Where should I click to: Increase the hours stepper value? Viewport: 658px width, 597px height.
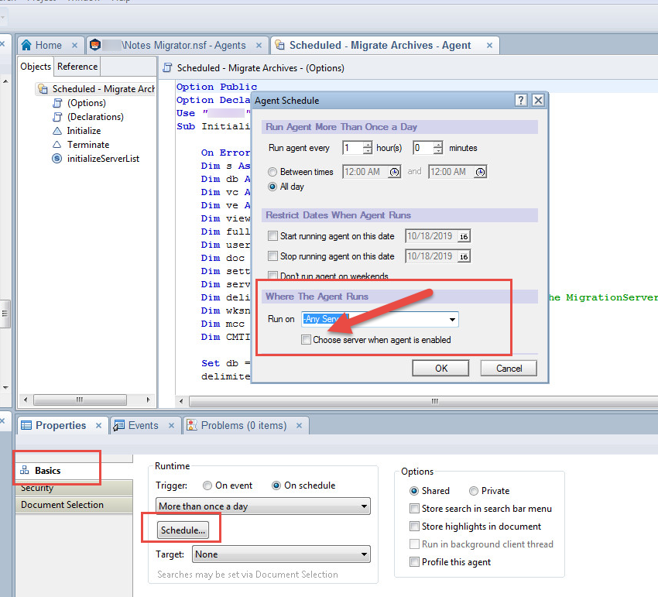368,144
